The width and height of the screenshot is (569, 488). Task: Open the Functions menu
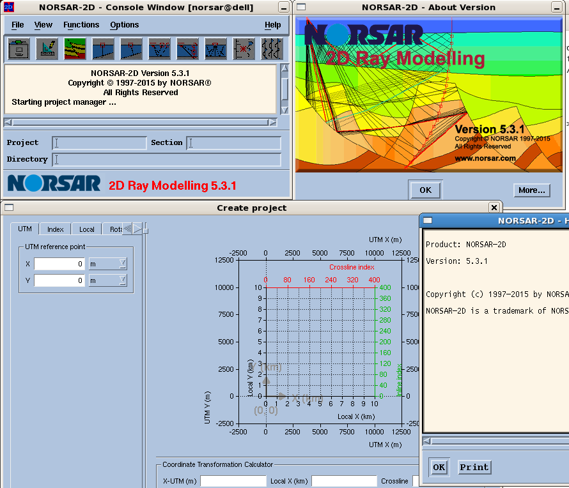[x=81, y=25]
